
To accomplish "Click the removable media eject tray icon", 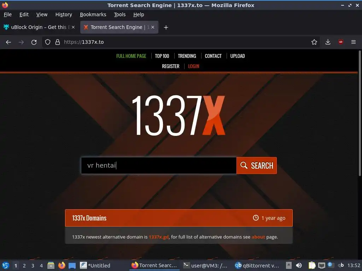I will pos(288,265).
